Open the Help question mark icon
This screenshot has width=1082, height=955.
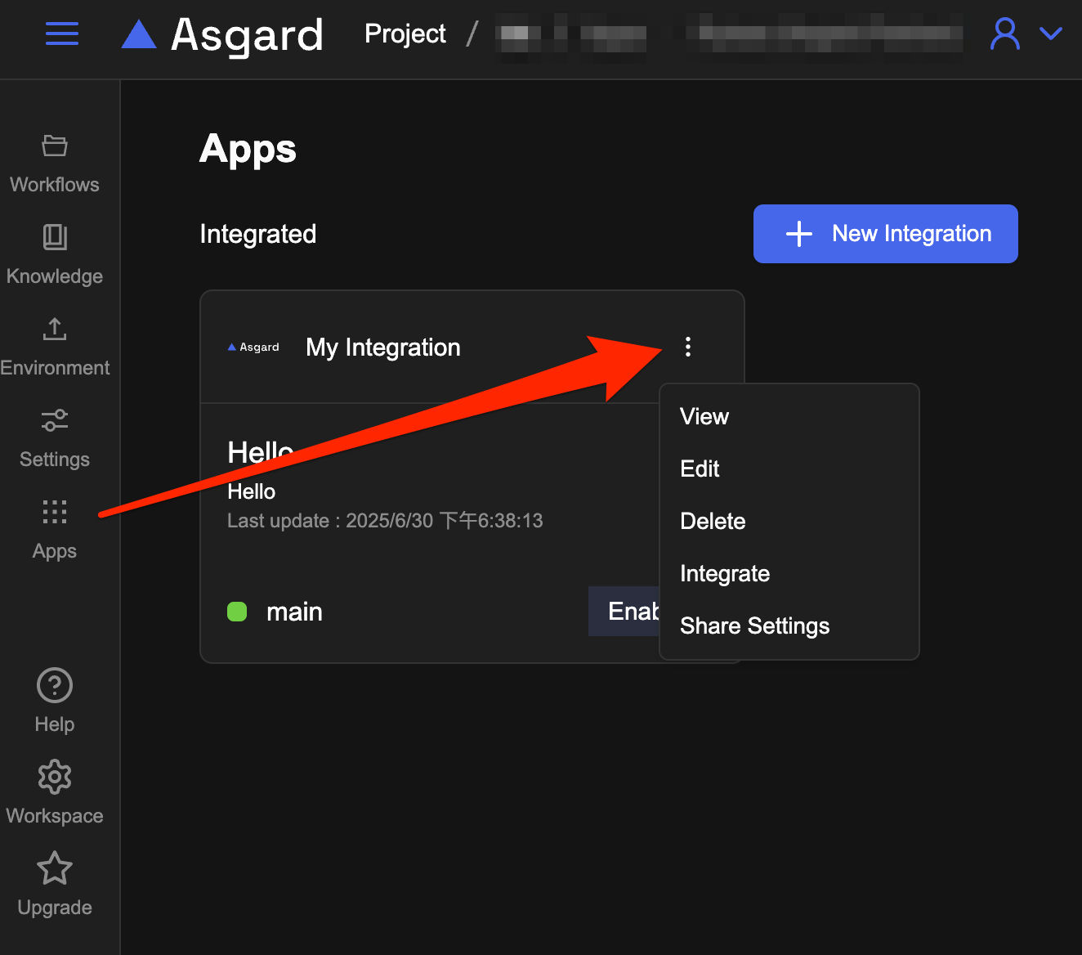point(55,685)
